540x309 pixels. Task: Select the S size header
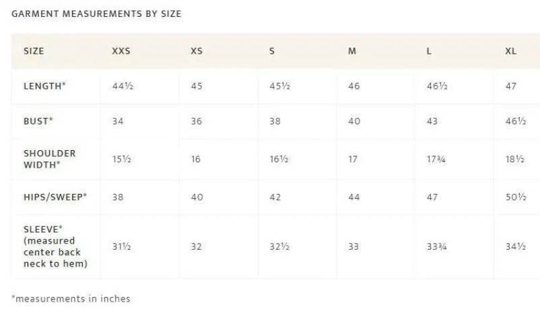click(x=272, y=51)
